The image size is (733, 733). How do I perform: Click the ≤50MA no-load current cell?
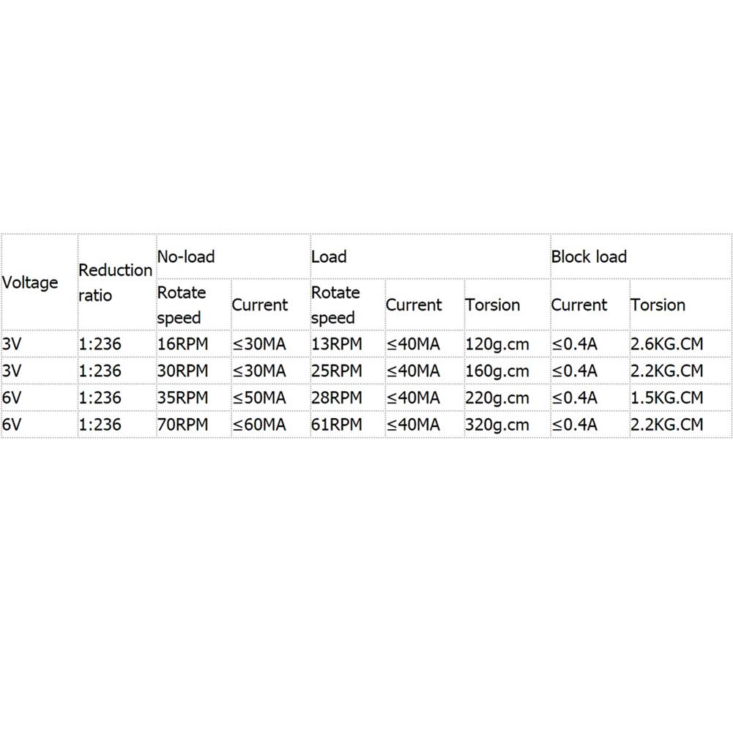(x=271, y=398)
